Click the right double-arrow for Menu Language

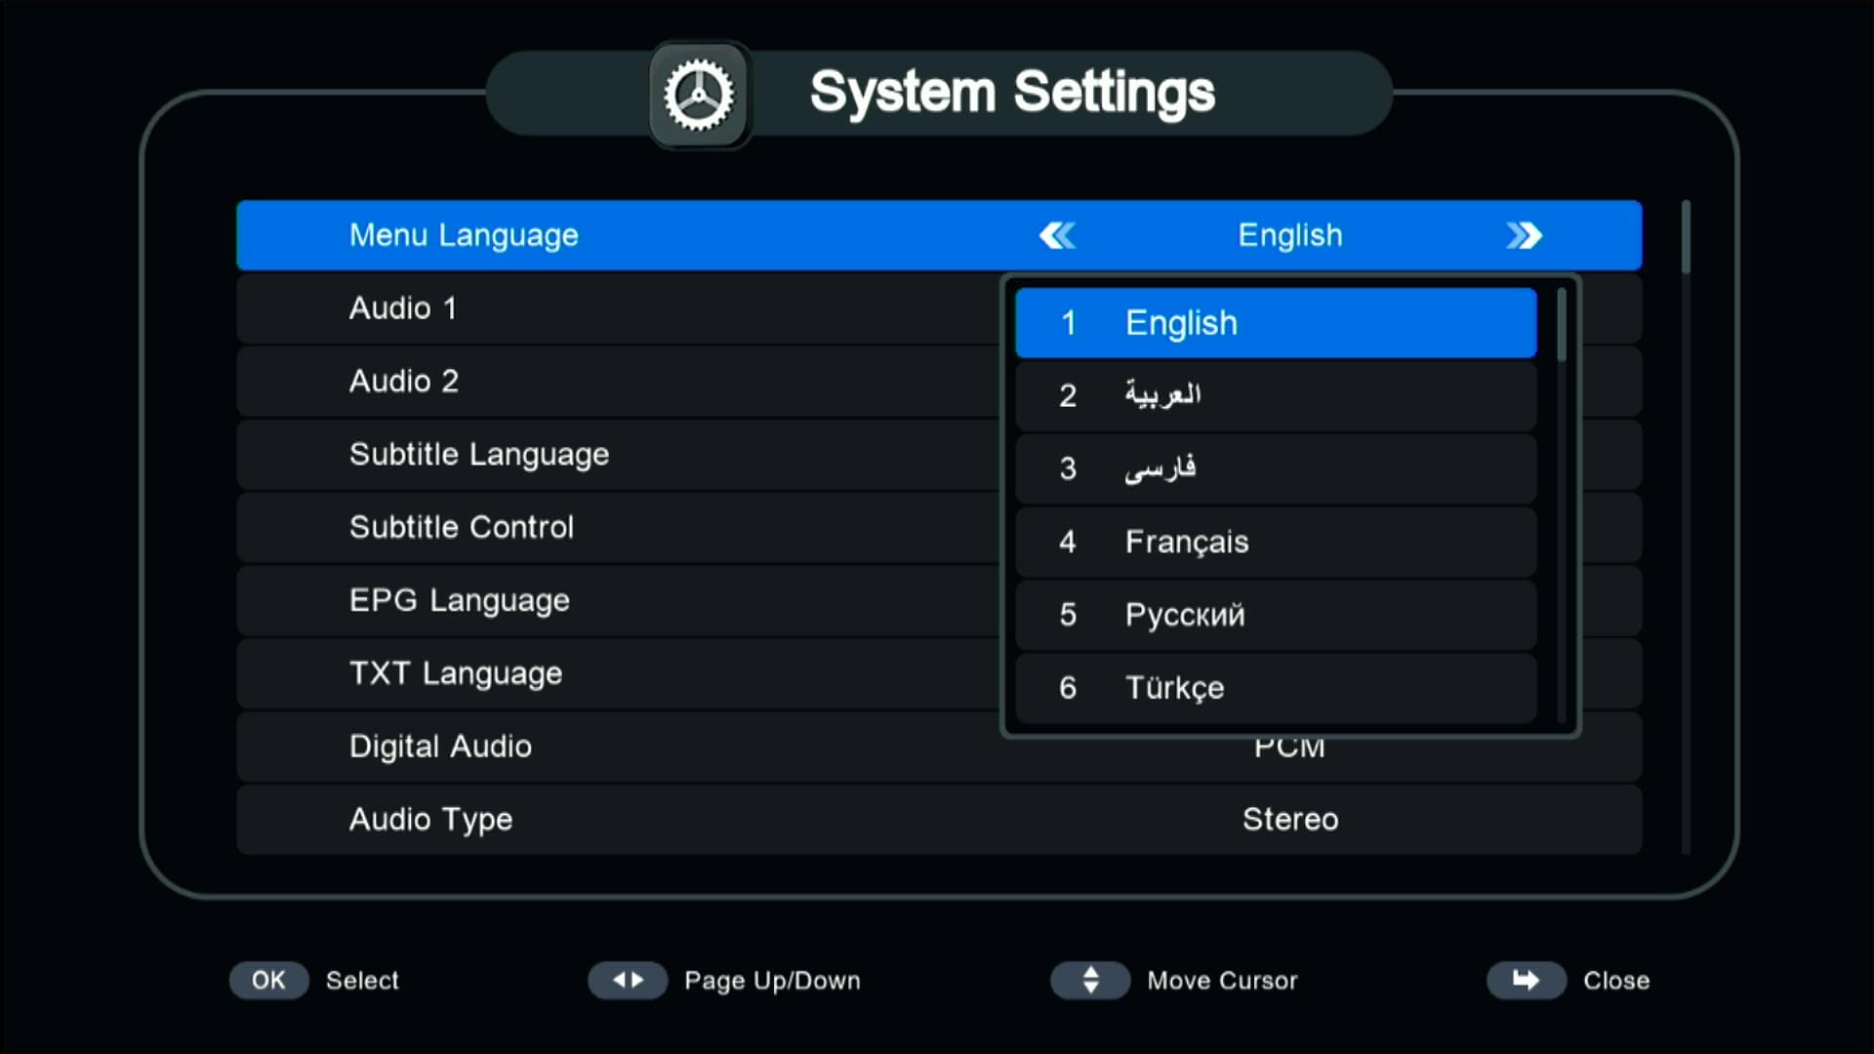tap(1525, 235)
